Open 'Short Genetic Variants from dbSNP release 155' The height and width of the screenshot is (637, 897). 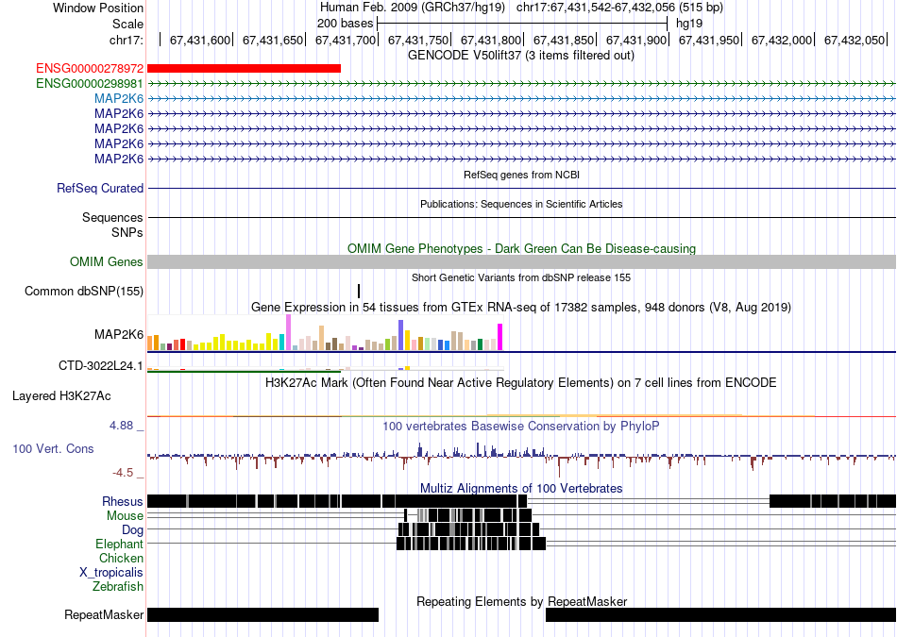pos(521,277)
